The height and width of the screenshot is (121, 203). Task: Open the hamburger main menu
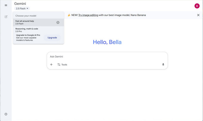pyautogui.click(x=6, y=5)
